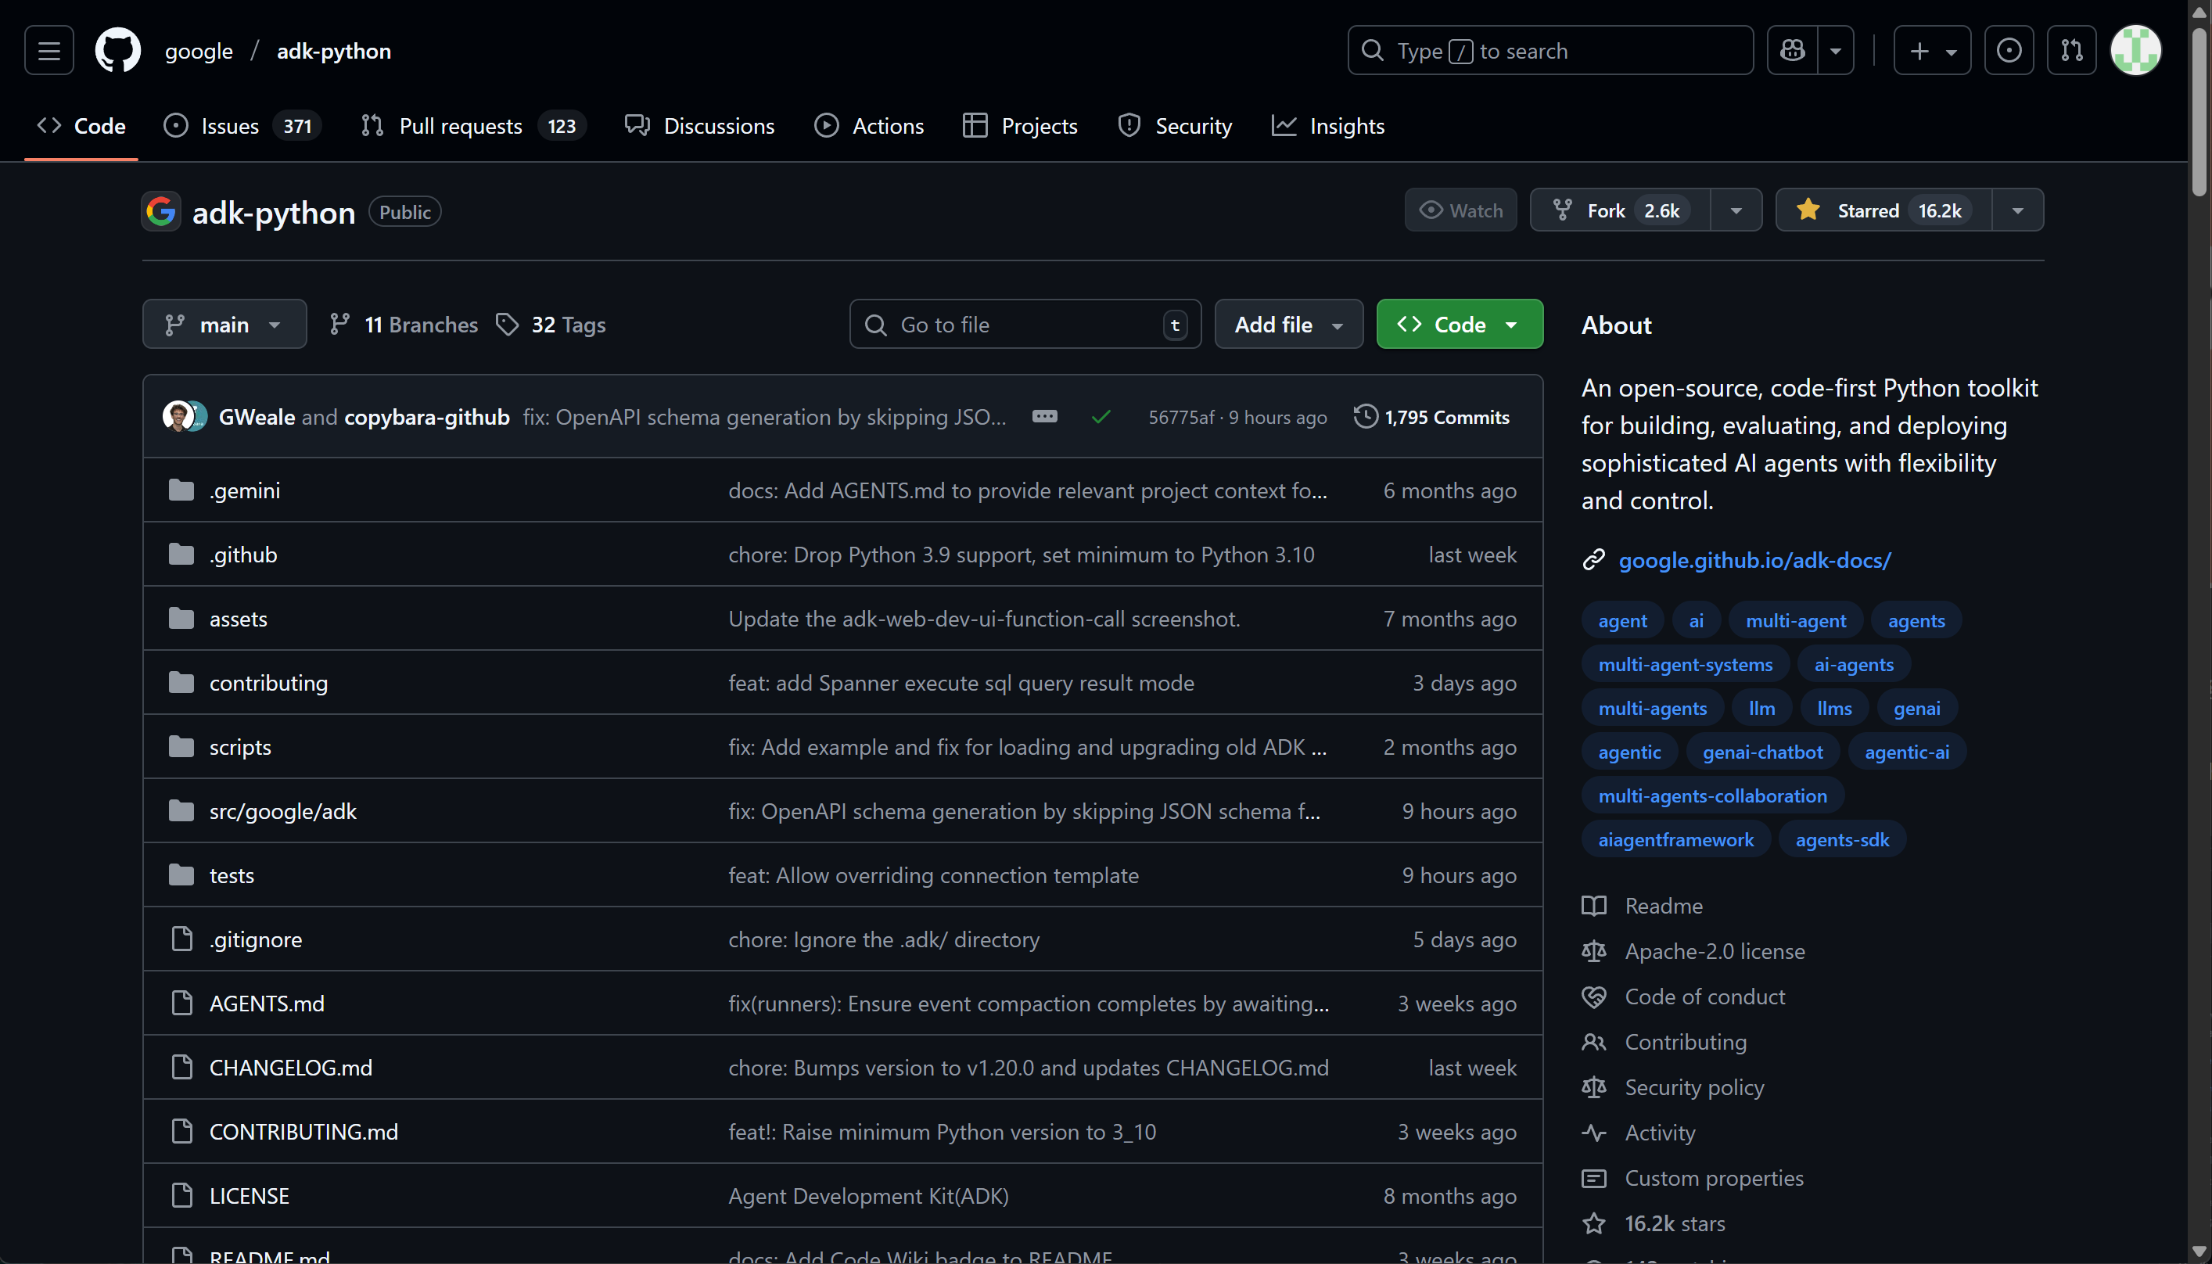This screenshot has width=2212, height=1264.
Task: Open the scripts folder
Action: point(239,748)
